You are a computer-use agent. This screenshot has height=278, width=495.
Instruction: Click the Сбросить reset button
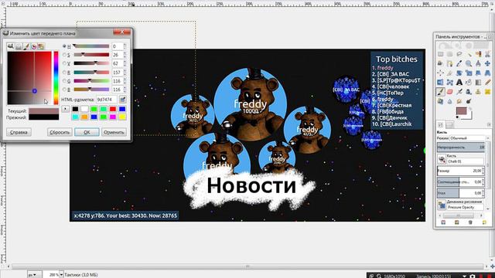point(60,132)
